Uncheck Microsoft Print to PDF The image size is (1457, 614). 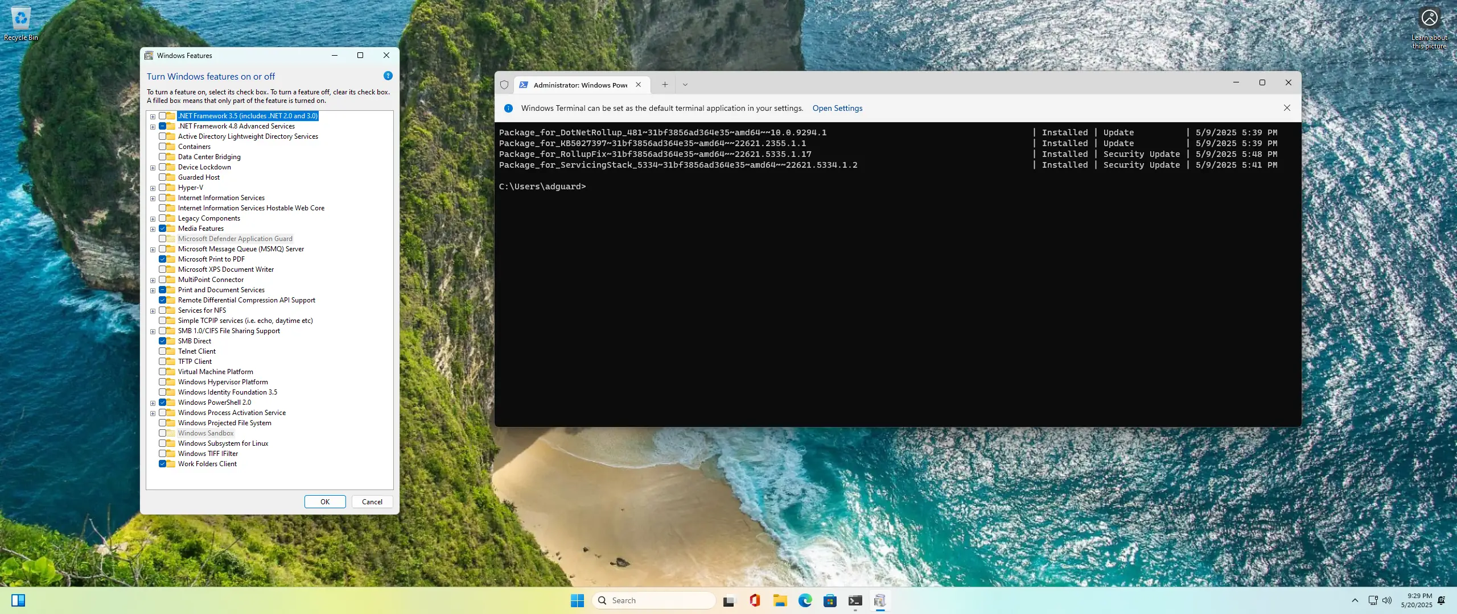tap(163, 259)
